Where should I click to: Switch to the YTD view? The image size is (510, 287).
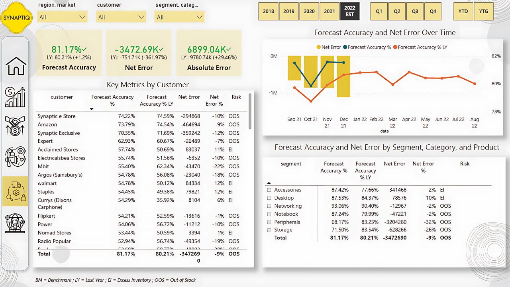[463, 12]
